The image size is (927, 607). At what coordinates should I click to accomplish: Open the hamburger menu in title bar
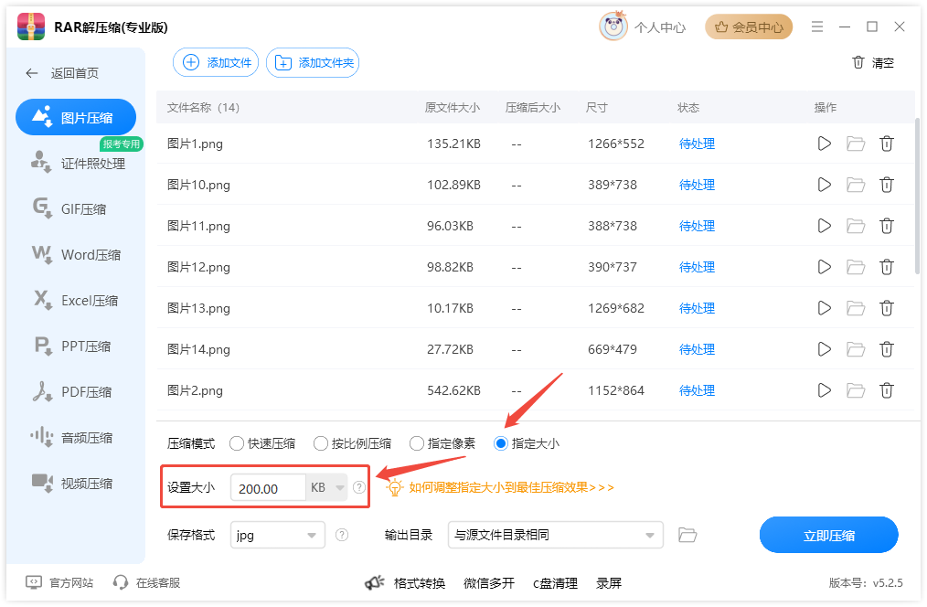[817, 27]
